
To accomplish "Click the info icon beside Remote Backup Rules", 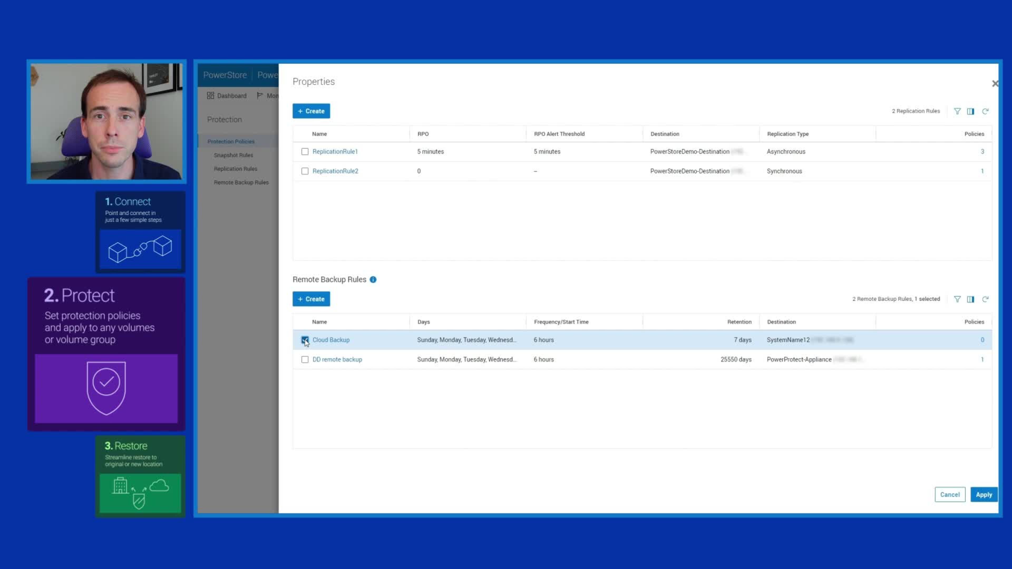I will pos(372,279).
